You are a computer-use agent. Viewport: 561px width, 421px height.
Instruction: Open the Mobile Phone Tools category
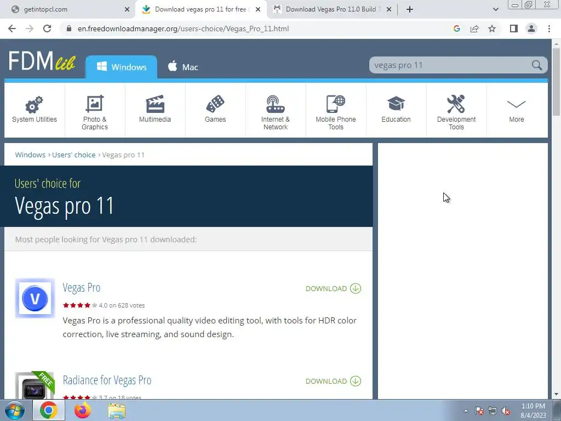pos(336,110)
